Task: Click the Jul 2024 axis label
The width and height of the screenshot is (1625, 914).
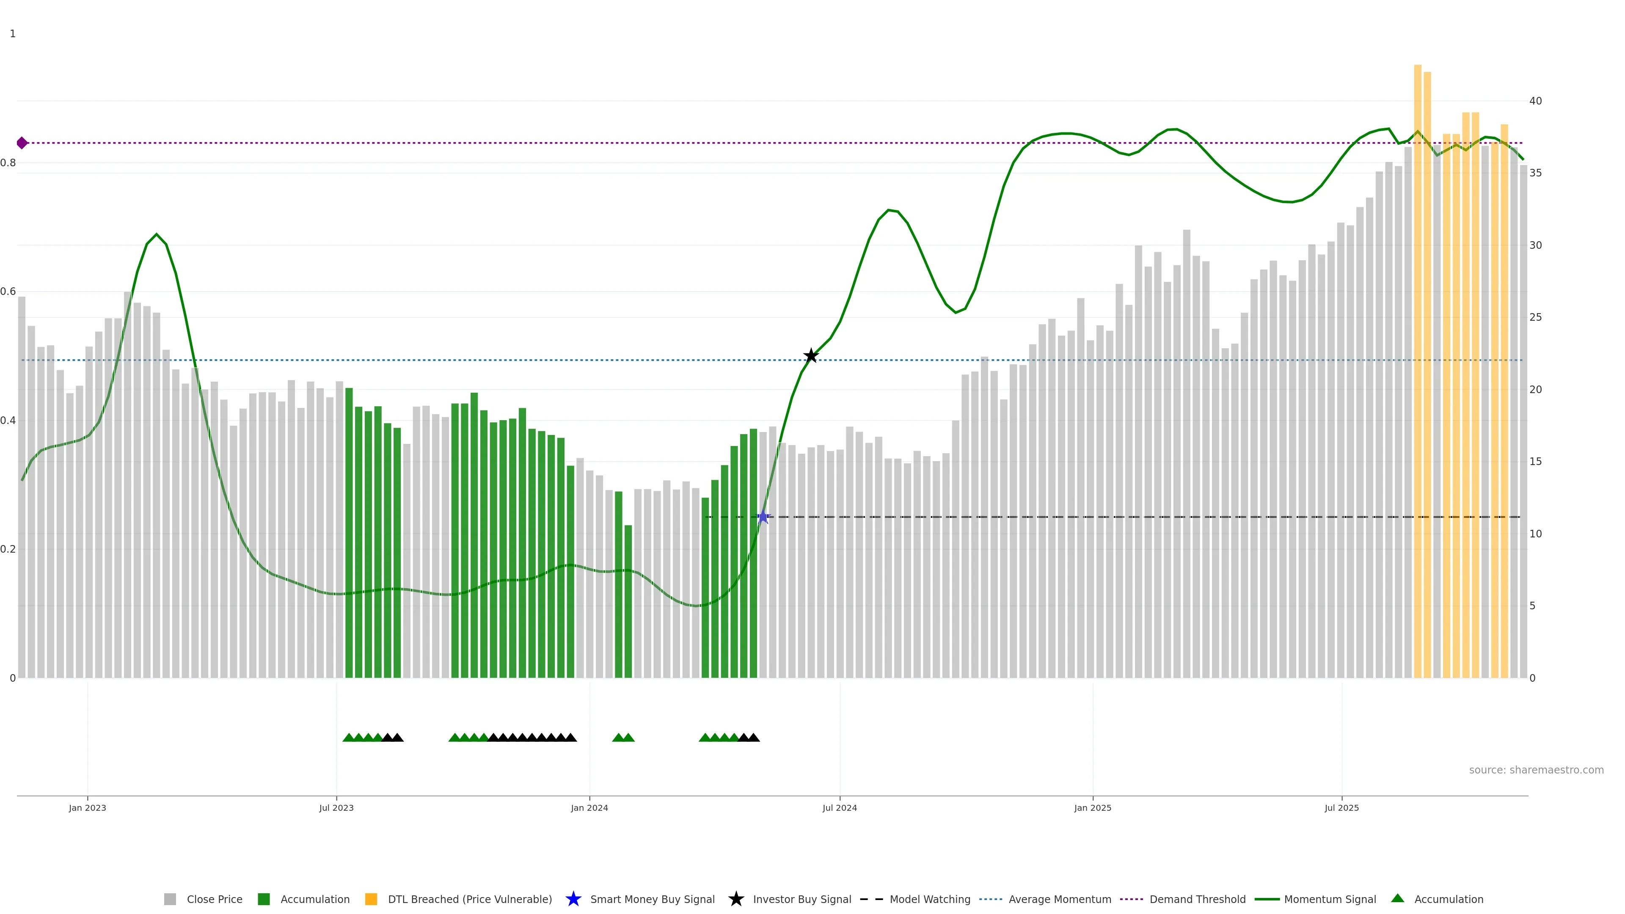Action: (840, 808)
